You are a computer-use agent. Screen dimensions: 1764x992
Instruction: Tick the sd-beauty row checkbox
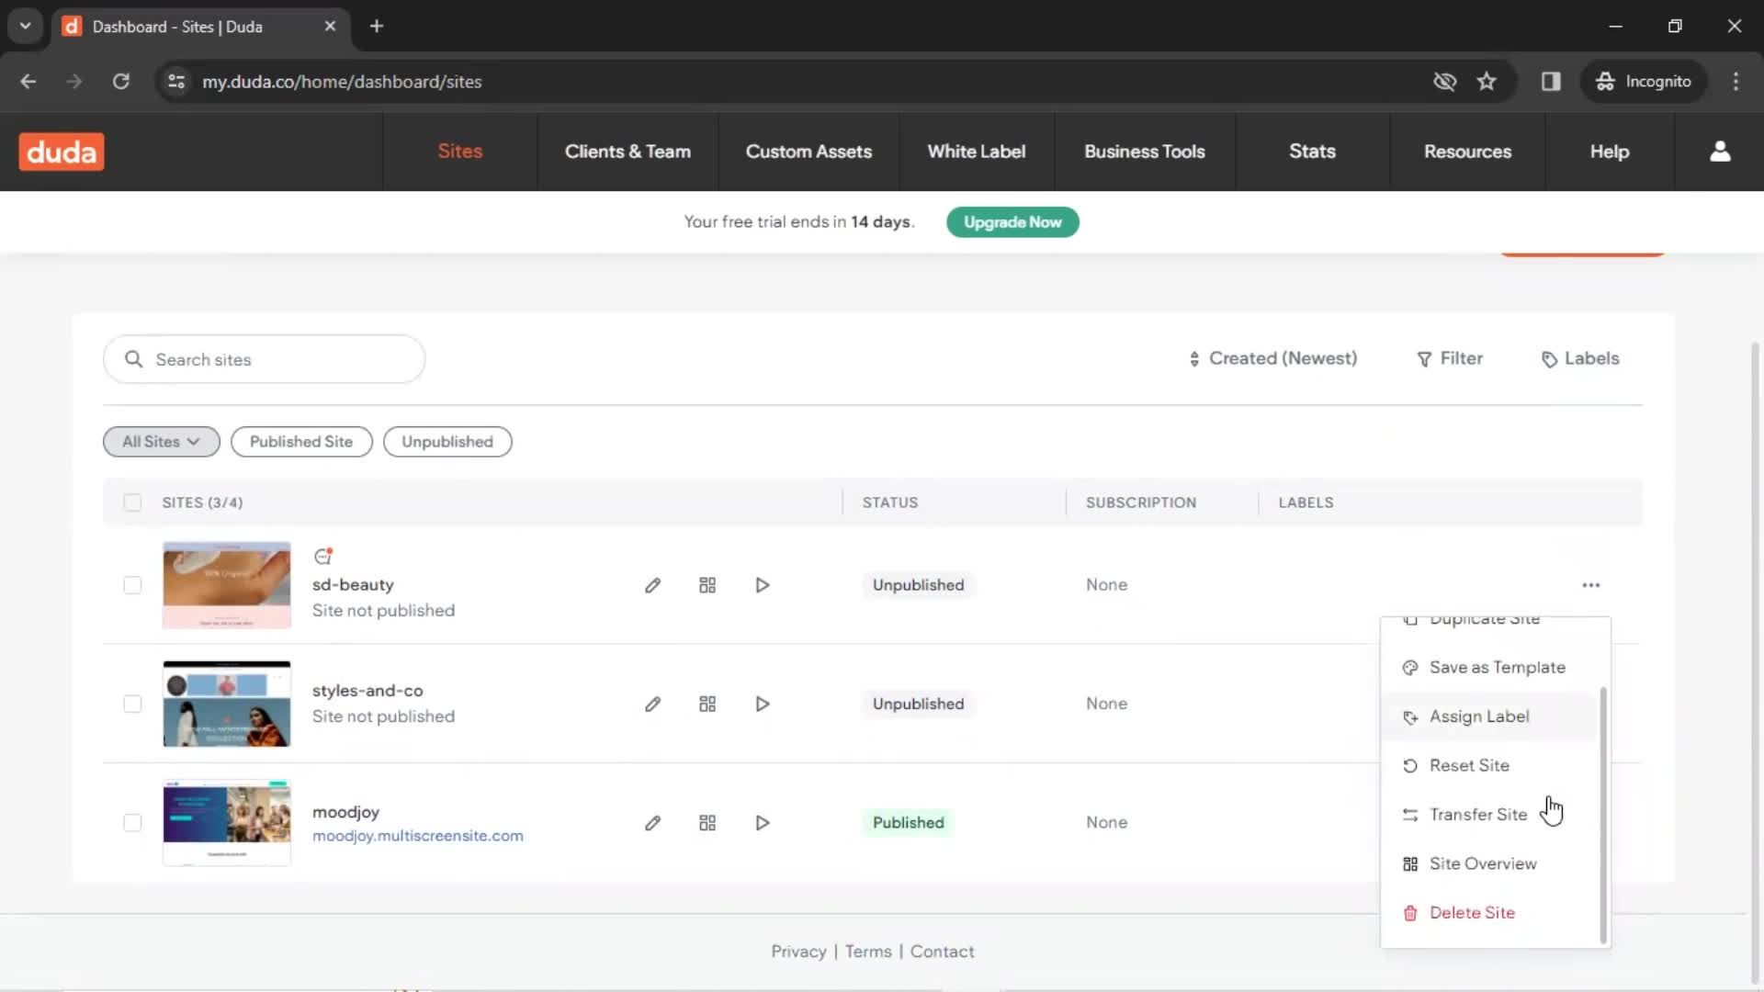(x=132, y=585)
